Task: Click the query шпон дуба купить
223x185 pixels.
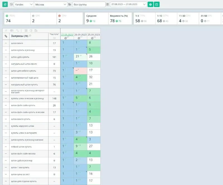Action: 20,57
